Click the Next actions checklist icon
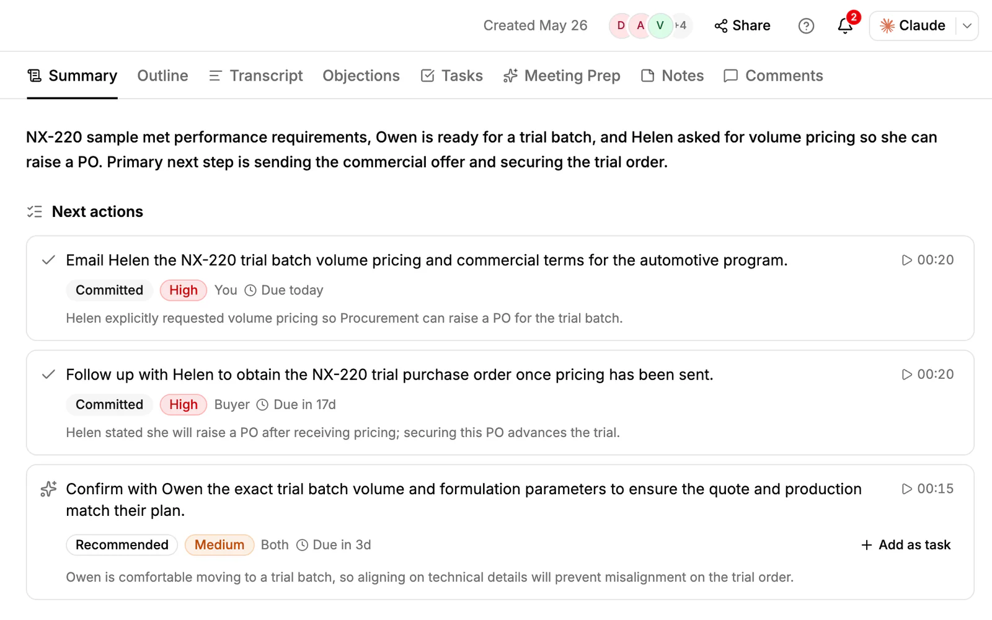 pos(35,212)
